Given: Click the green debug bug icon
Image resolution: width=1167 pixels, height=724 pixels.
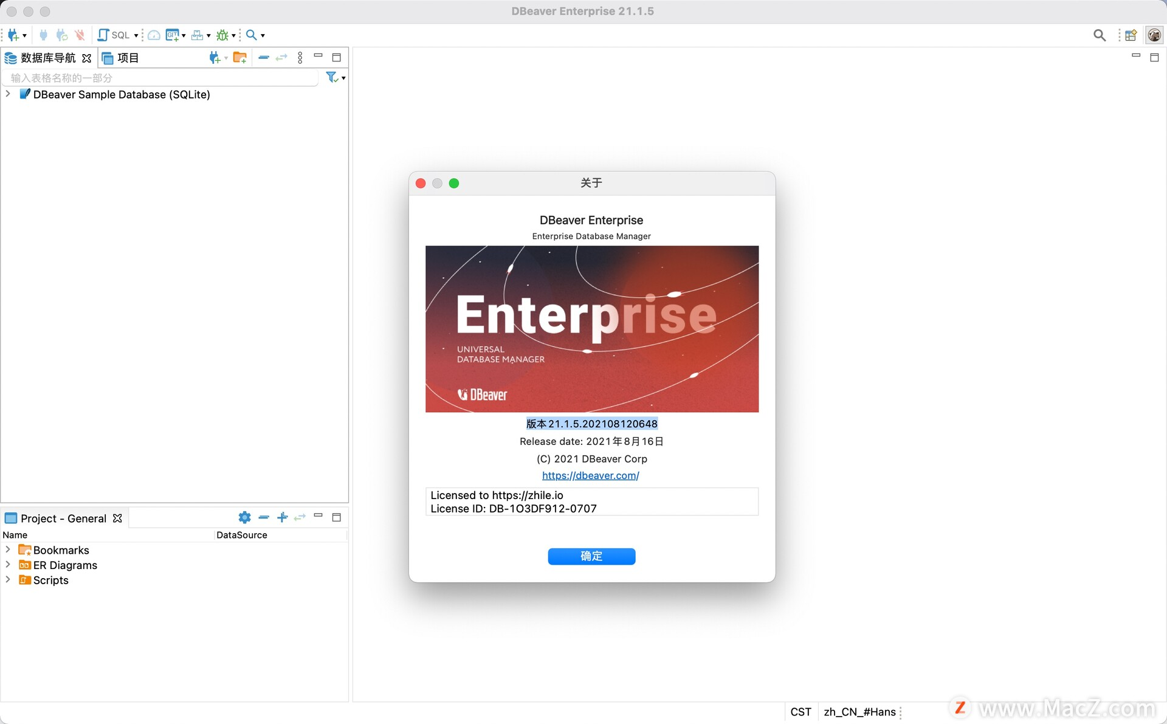Looking at the screenshot, I should click(222, 35).
